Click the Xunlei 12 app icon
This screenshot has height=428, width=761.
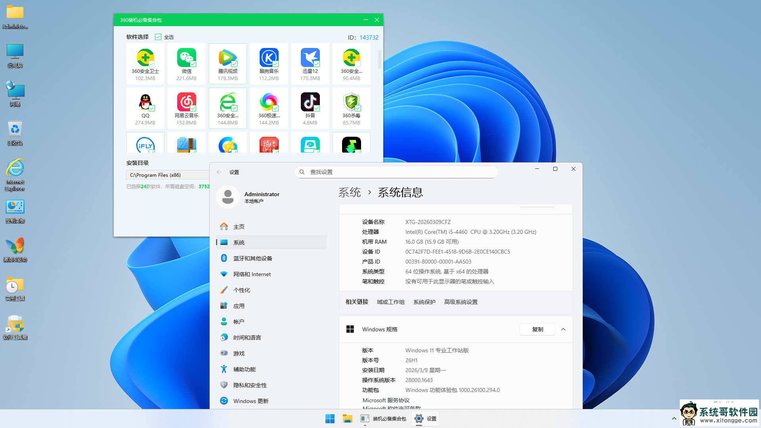310,58
